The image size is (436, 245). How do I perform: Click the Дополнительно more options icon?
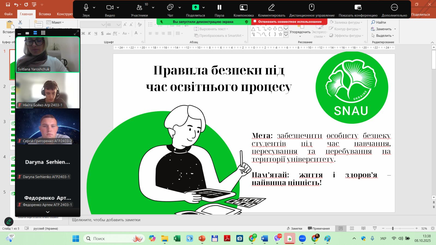tap(394, 8)
